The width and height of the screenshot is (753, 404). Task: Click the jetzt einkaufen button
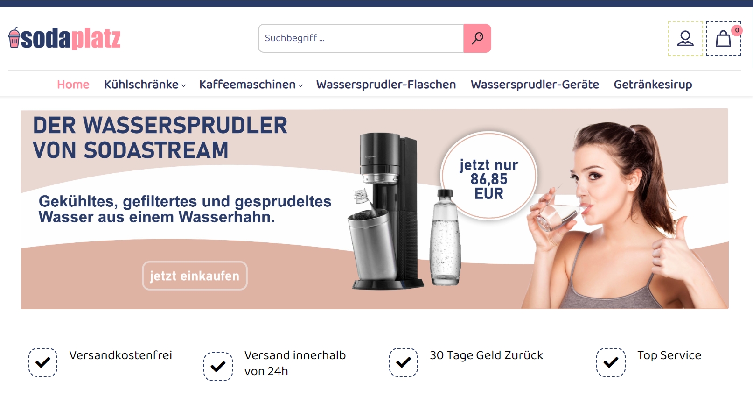195,276
